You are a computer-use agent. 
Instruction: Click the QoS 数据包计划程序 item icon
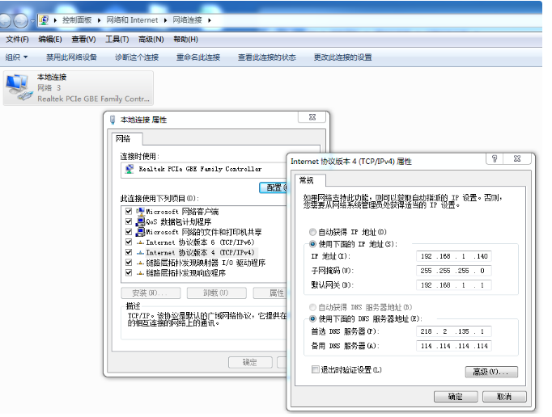click(140, 221)
